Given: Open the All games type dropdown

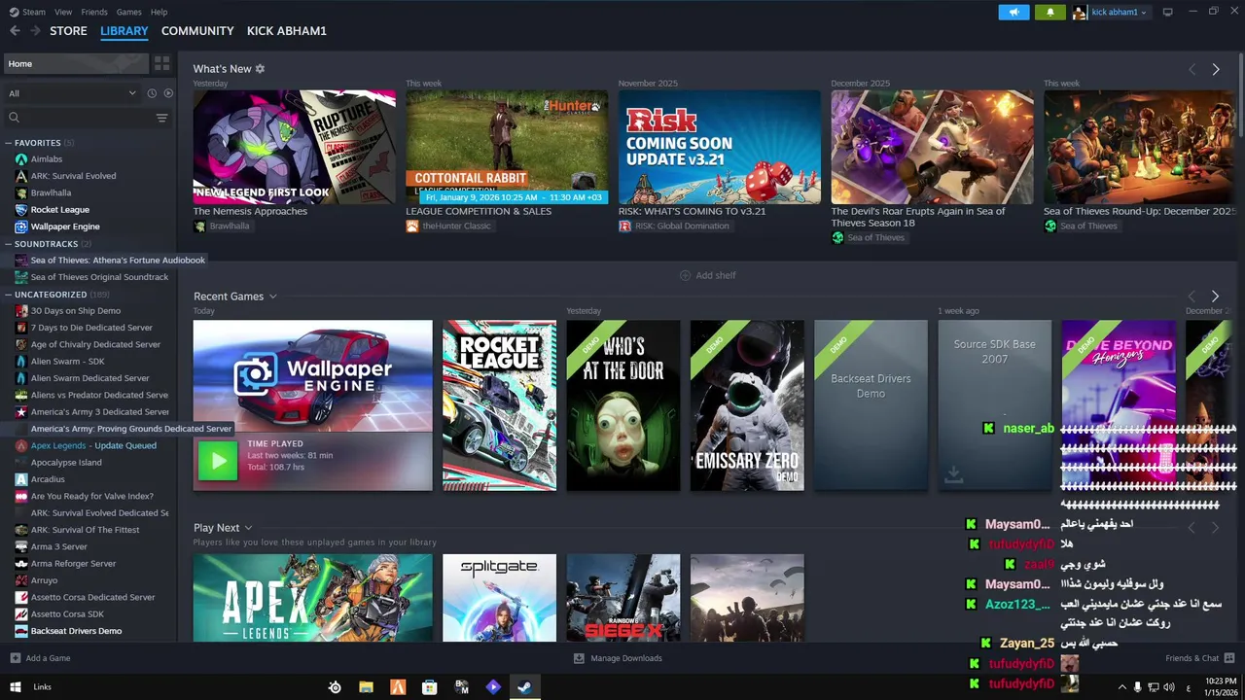Looking at the screenshot, I should coord(72,93).
